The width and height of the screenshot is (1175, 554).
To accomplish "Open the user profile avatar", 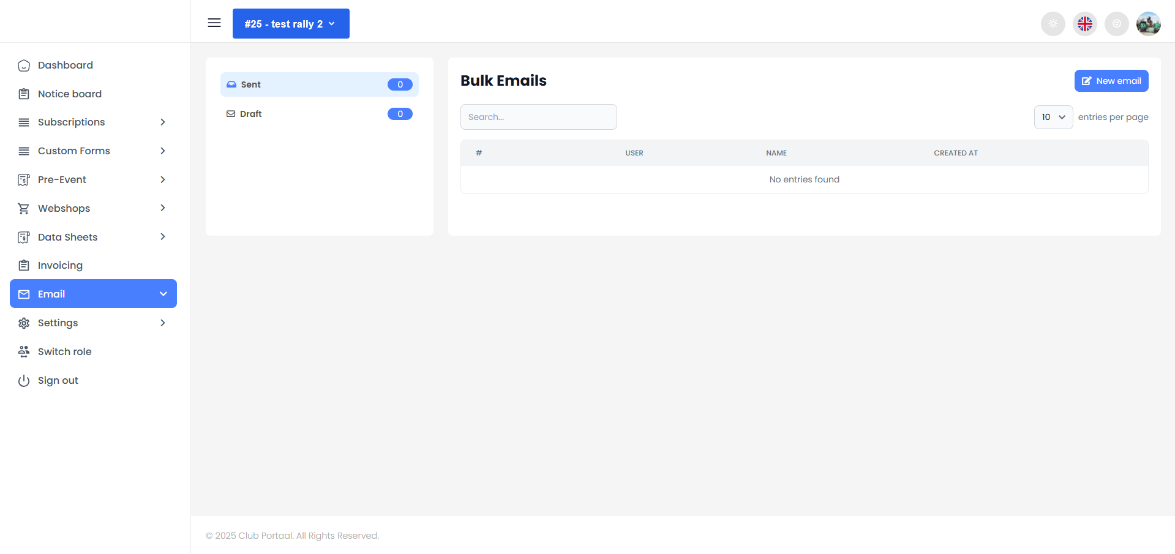I will pos(1149,24).
